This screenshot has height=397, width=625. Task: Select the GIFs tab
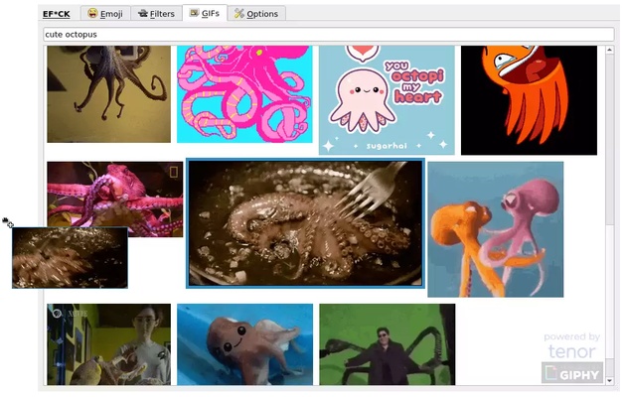click(x=204, y=14)
